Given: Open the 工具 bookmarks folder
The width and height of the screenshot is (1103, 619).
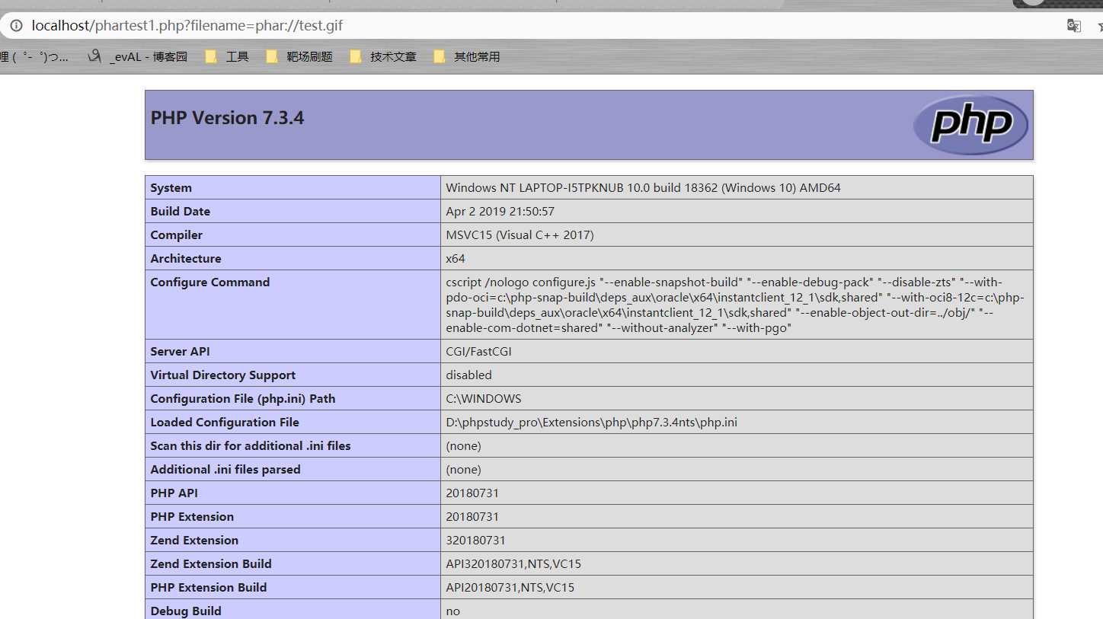Looking at the screenshot, I should pos(227,56).
